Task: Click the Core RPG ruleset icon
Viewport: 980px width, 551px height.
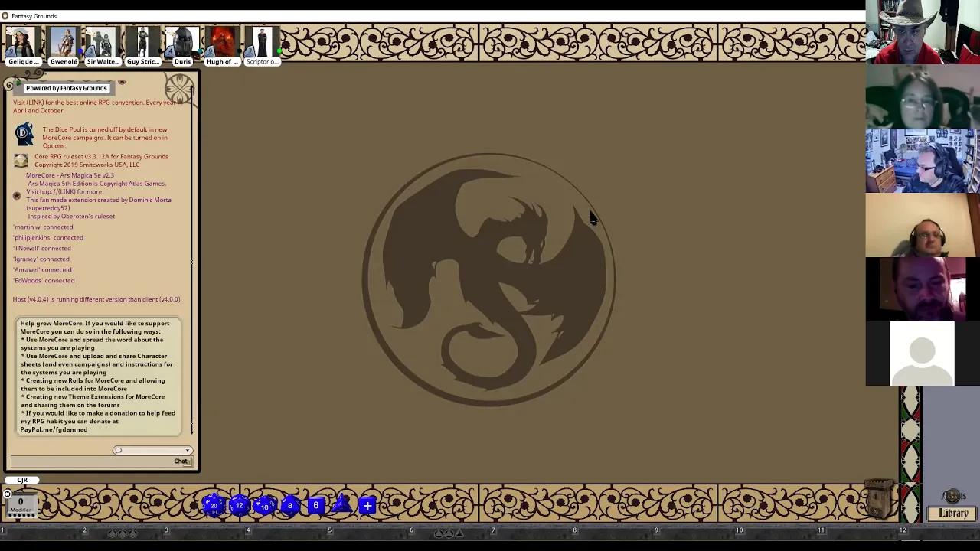Action: [21, 160]
